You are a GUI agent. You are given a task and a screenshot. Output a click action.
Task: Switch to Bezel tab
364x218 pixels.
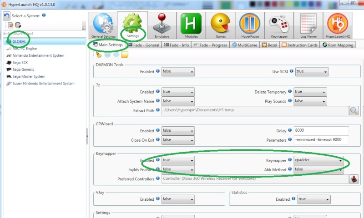click(269, 45)
